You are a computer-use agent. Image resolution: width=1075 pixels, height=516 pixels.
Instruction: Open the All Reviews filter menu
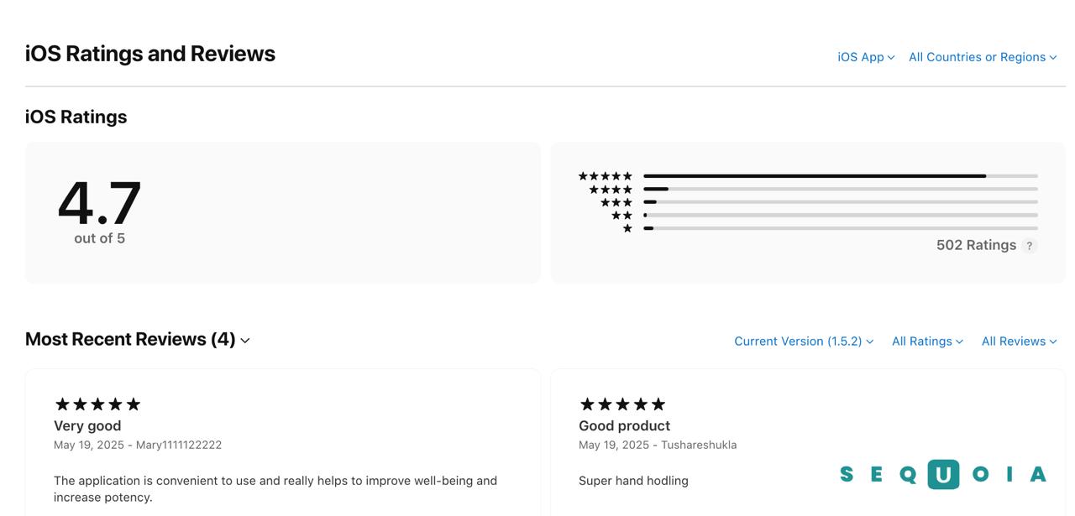click(1019, 341)
